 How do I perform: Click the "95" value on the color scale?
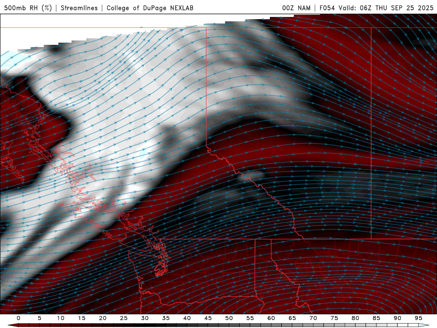tap(418, 318)
